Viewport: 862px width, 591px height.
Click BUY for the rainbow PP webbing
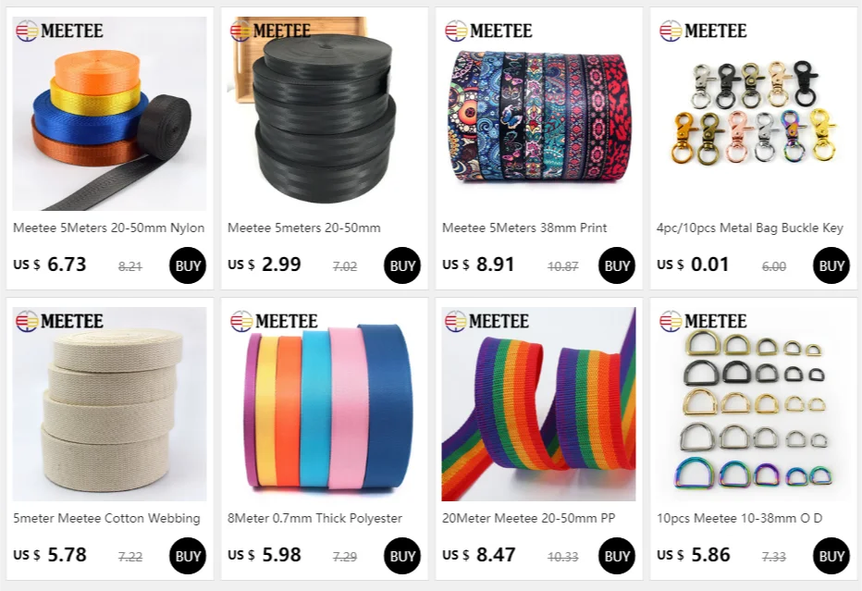(x=616, y=556)
